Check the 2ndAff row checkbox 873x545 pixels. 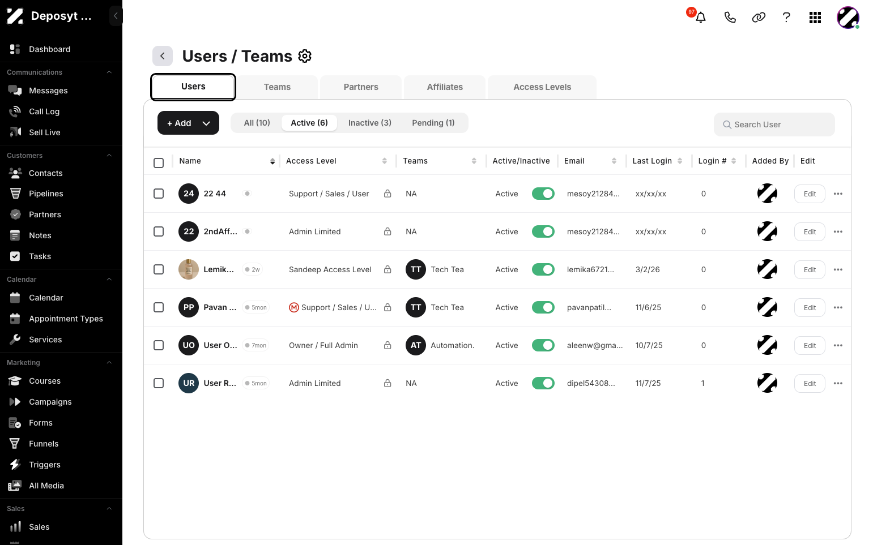pos(159,231)
